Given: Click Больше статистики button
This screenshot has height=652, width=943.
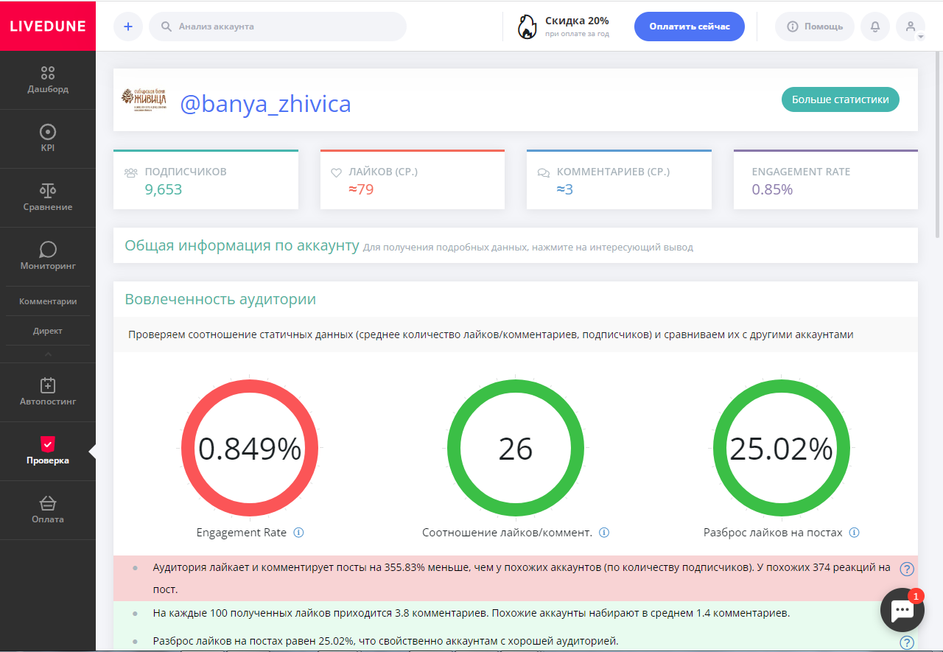Looking at the screenshot, I should [x=841, y=99].
